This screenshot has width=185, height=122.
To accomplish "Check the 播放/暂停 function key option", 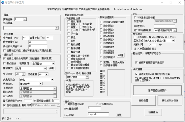I will point(69,21).
